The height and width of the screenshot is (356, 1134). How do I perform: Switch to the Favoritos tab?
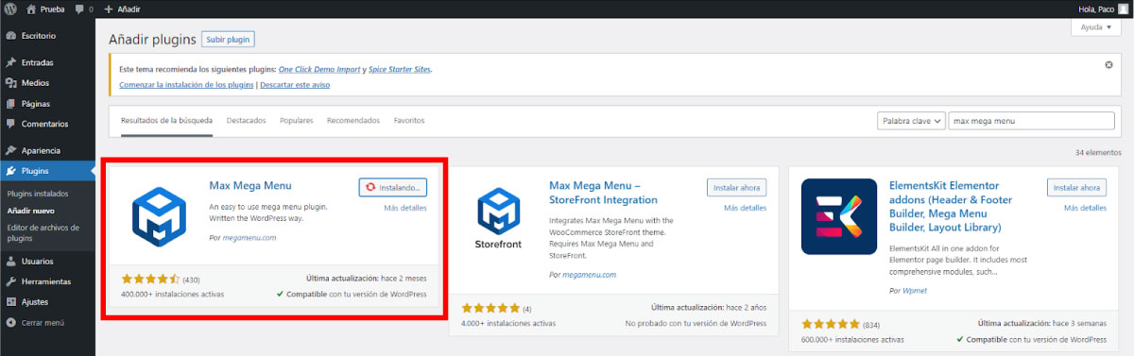click(409, 121)
